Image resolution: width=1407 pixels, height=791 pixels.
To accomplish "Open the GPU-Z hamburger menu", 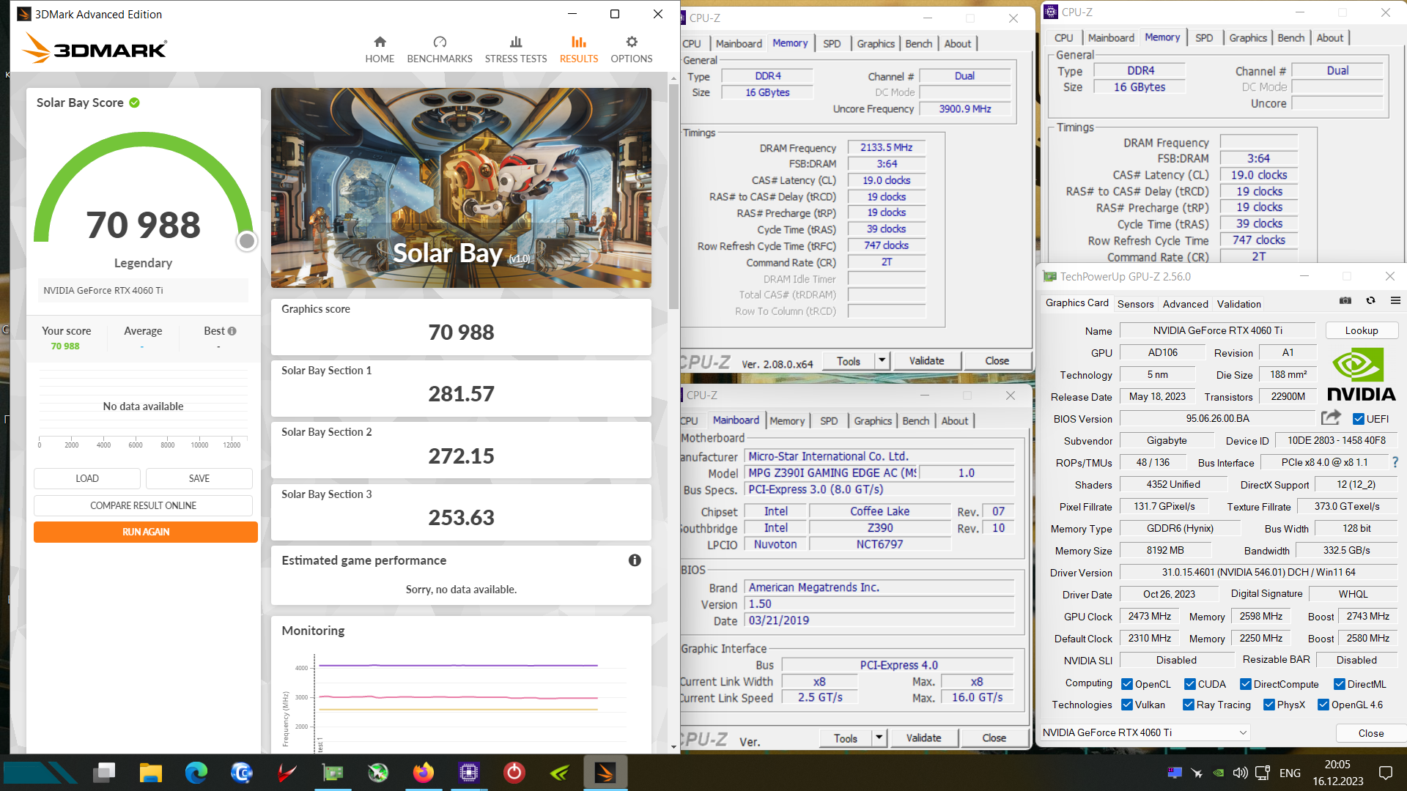I will [x=1395, y=300].
